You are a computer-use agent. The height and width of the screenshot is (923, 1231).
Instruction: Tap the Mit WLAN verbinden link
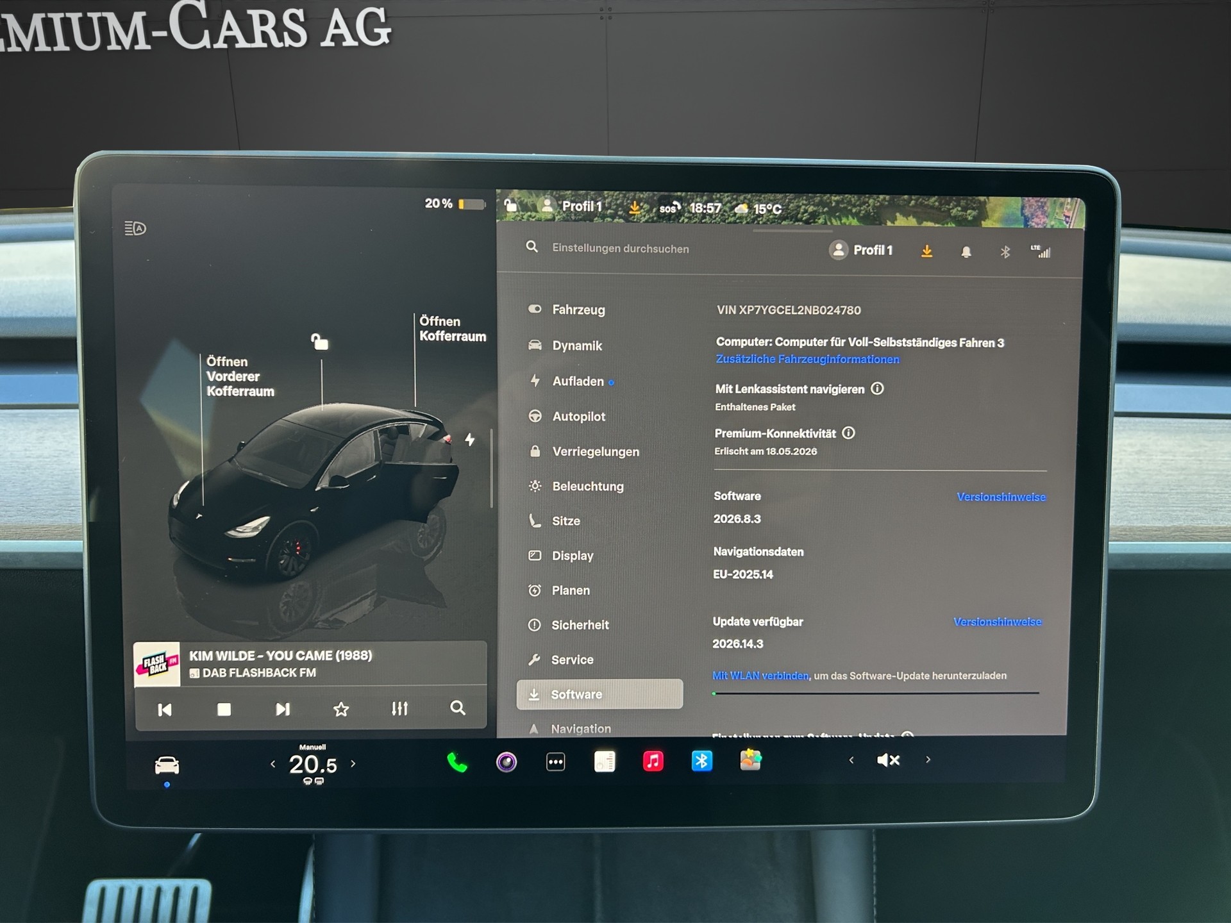(760, 676)
